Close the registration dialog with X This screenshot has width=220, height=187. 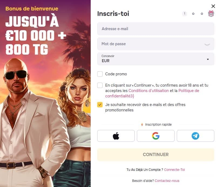tap(213, 6)
